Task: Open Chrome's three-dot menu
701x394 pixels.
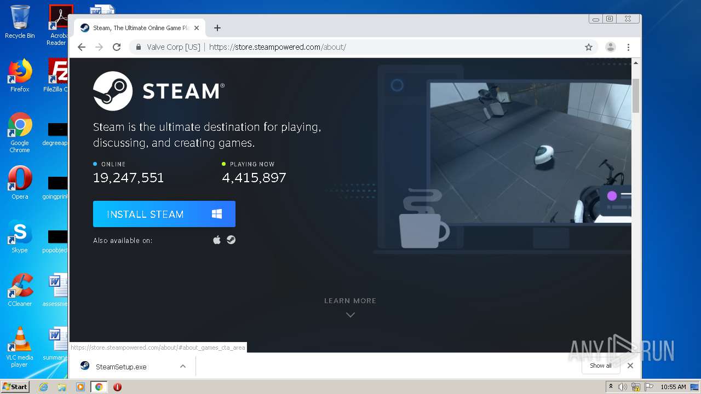Action: 629,47
